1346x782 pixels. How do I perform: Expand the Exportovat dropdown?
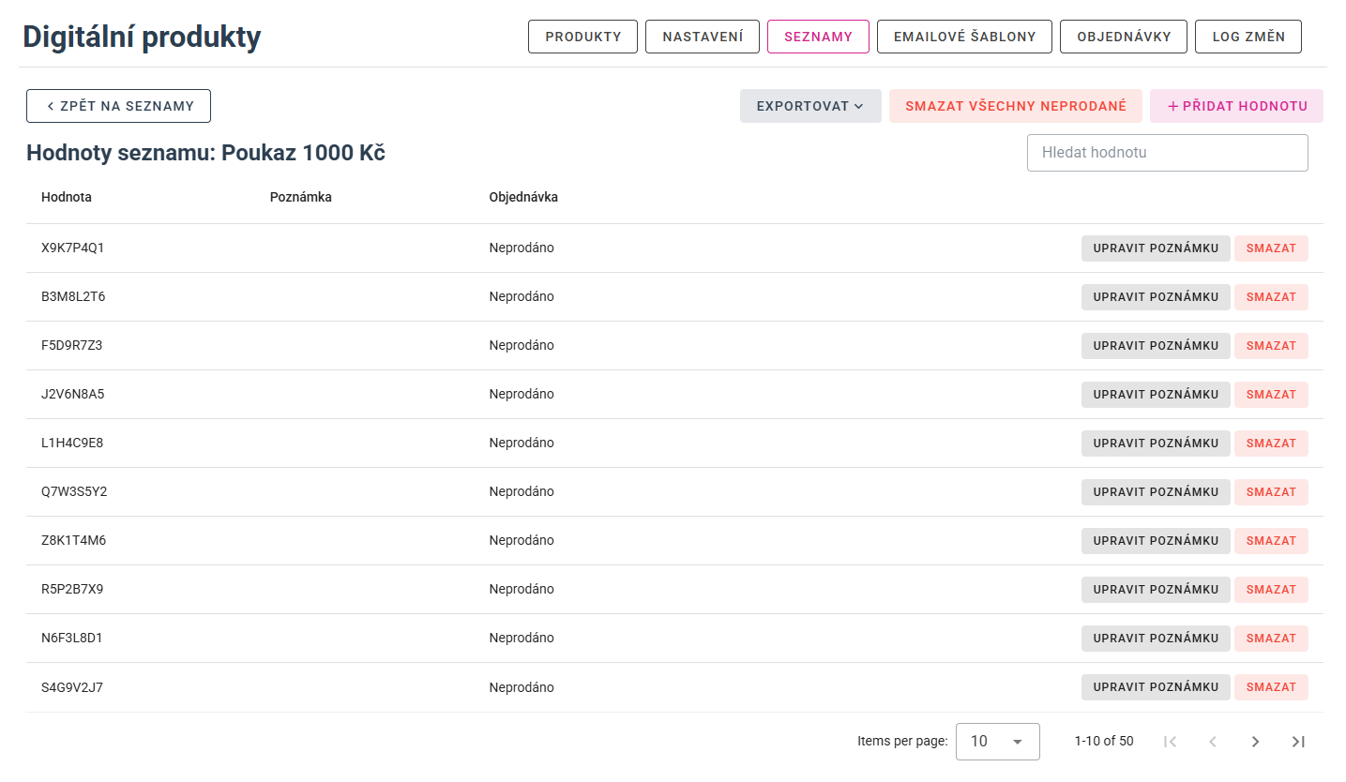coord(809,106)
